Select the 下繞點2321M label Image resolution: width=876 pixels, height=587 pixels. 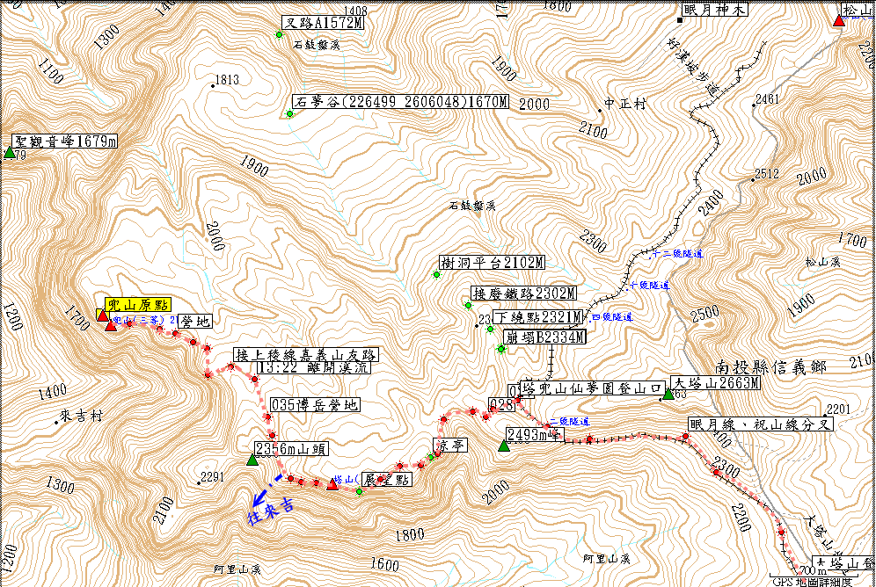tap(538, 317)
